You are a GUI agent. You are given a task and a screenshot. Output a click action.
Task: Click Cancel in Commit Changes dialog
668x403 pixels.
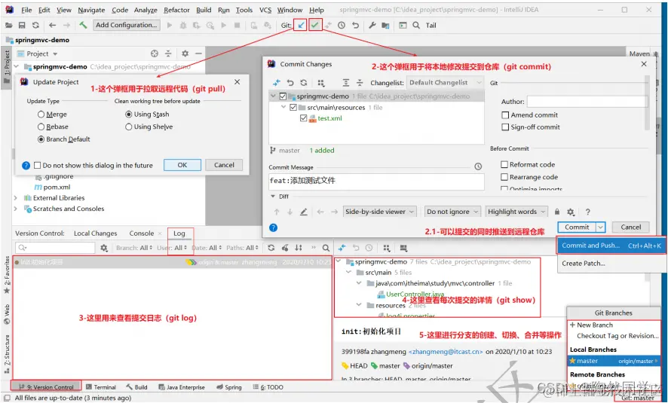[631, 227]
